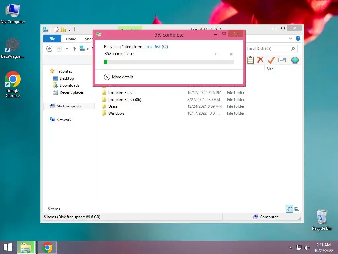Click the Computer label in the status bar
Viewport: 338px width, 254px height.
[x=269, y=217]
